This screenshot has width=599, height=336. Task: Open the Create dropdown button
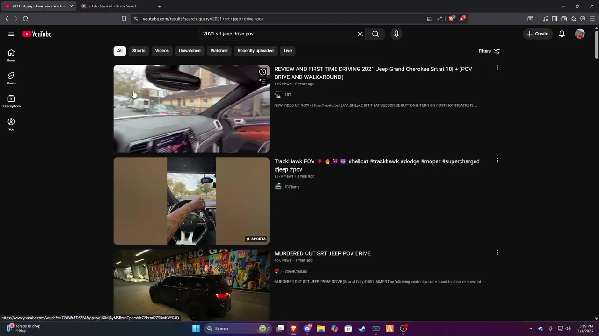(x=538, y=34)
